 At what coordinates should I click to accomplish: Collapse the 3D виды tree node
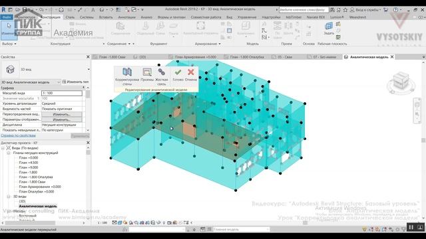click(x=9, y=197)
